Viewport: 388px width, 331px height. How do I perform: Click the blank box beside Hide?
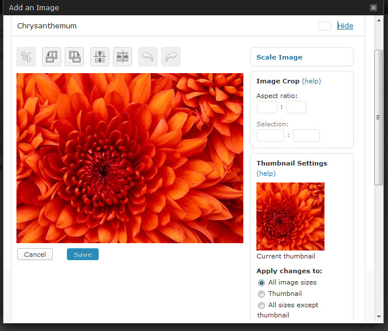click(324, 26)
